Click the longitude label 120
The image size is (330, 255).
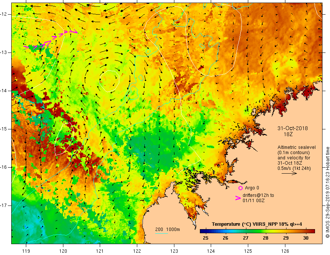tap(63, 251)
